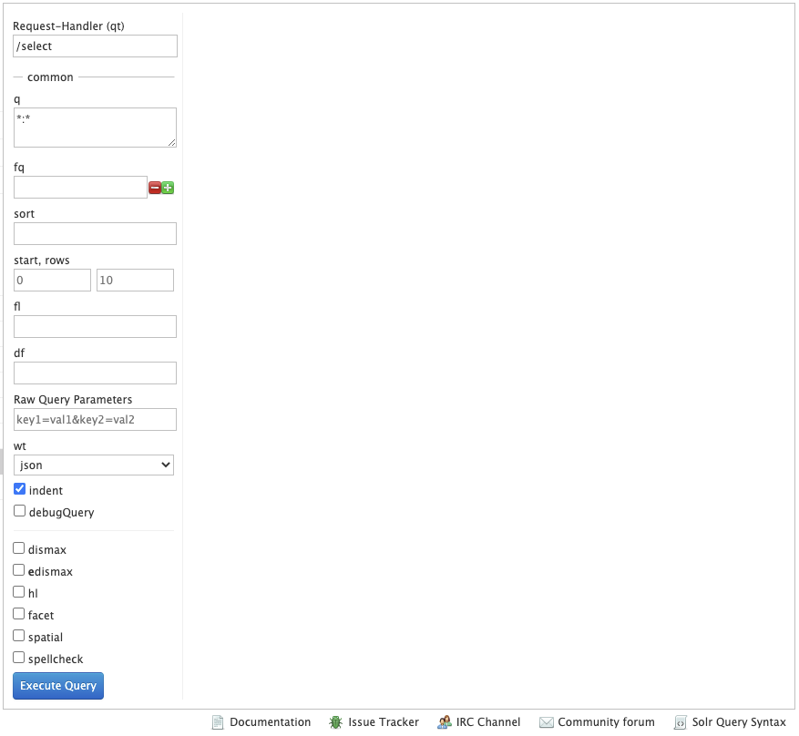This screenshot has width=799, height=736.
Task: Click the Request-Handler (qt) label
Action: [69, 26]
